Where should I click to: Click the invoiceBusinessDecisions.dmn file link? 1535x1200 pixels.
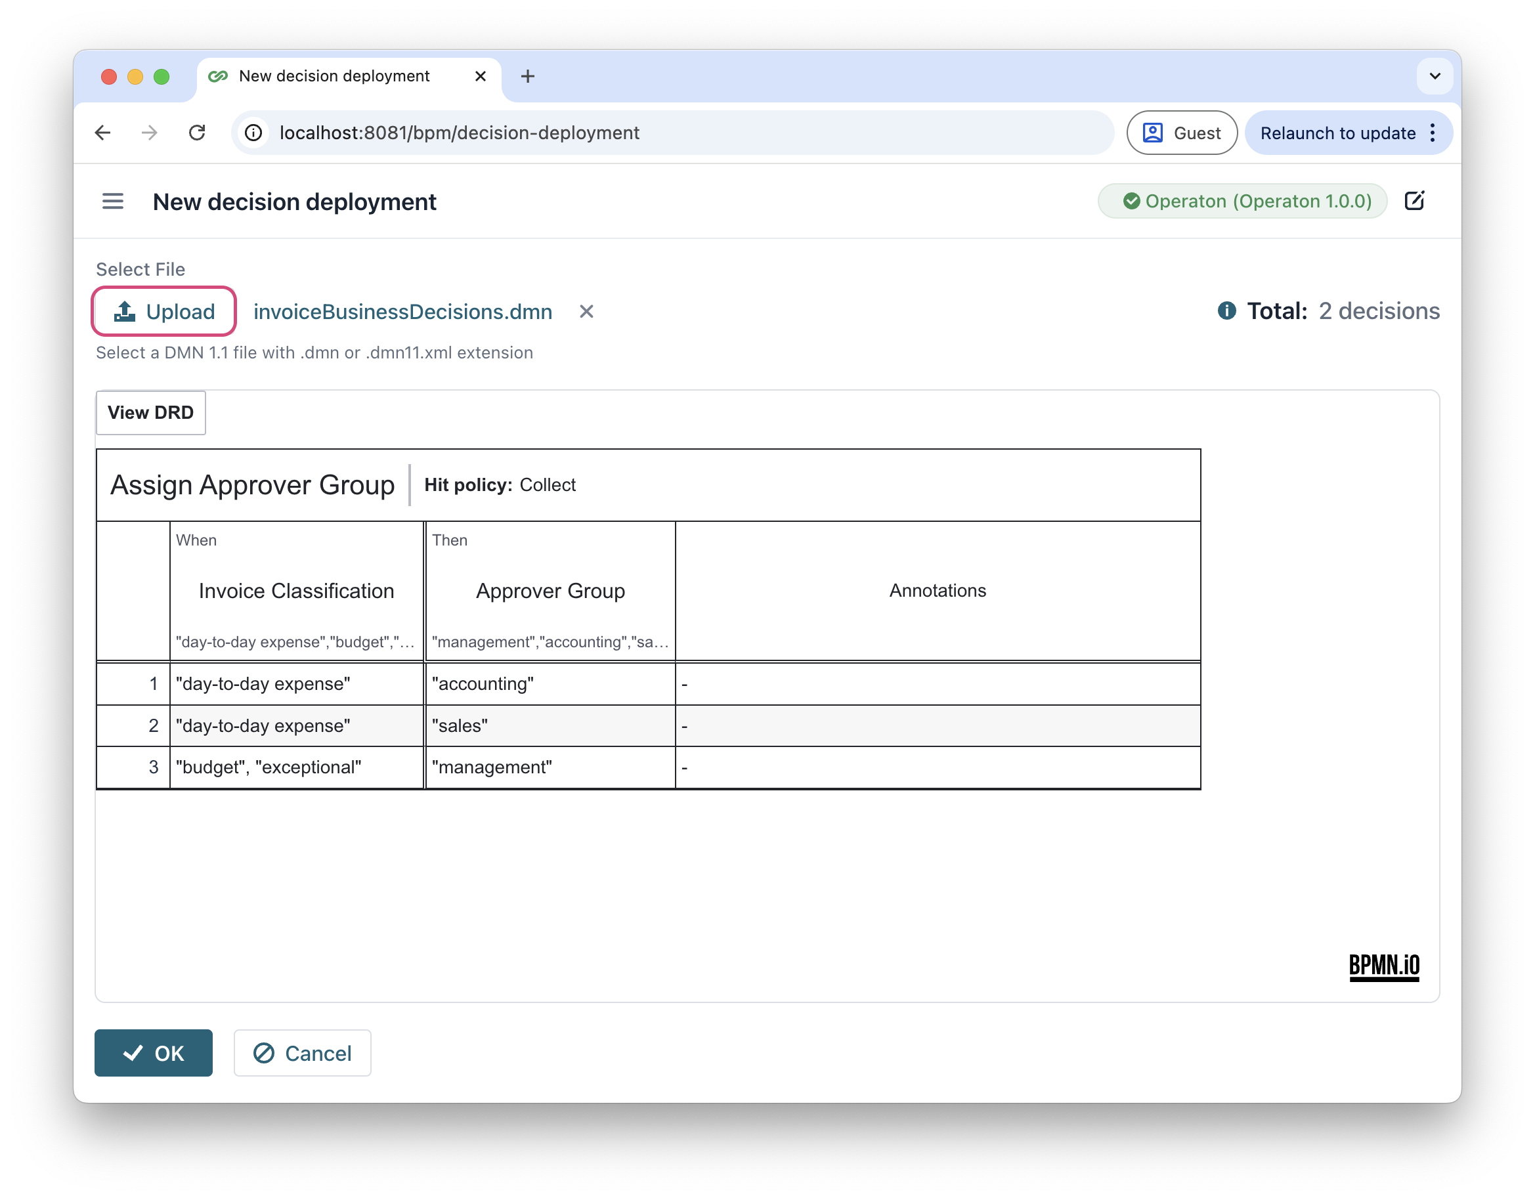tap(402, 311)
